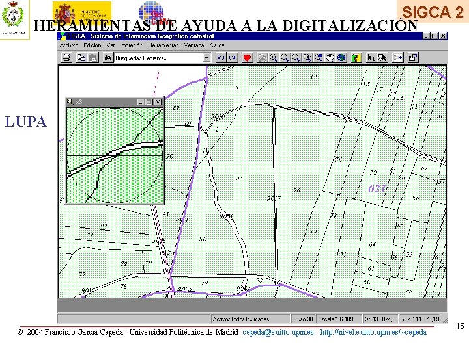469x351 pixels.
Task: Click the SIGCA 2 label on the slide
Action: pos(433,12)
